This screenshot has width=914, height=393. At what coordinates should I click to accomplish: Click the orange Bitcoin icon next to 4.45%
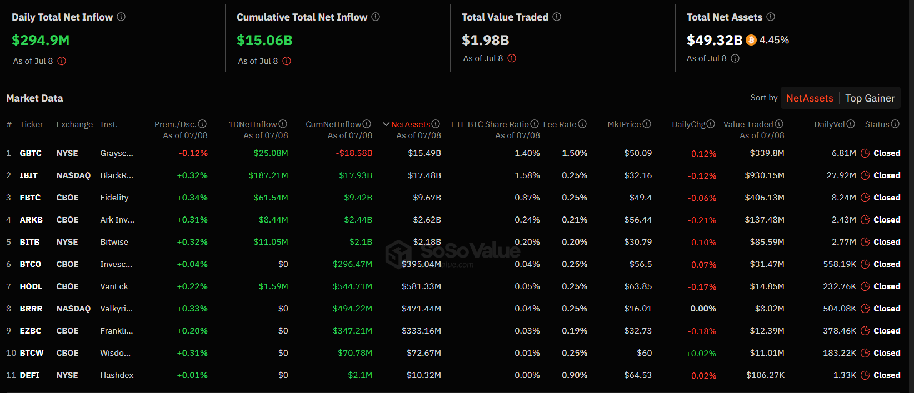click(x=751, y=40)
